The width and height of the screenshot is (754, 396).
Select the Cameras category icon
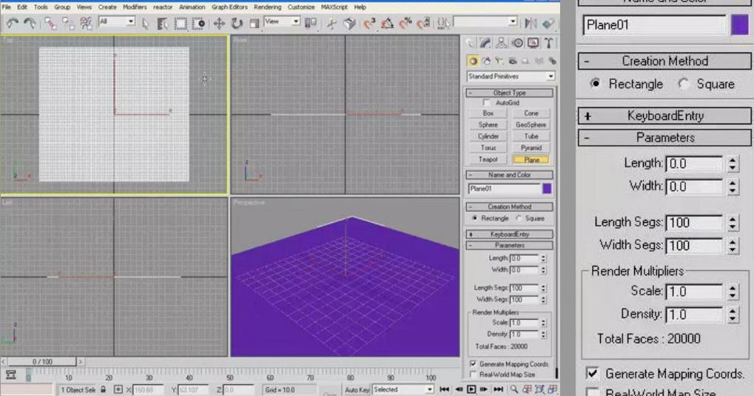click(513, 61)
